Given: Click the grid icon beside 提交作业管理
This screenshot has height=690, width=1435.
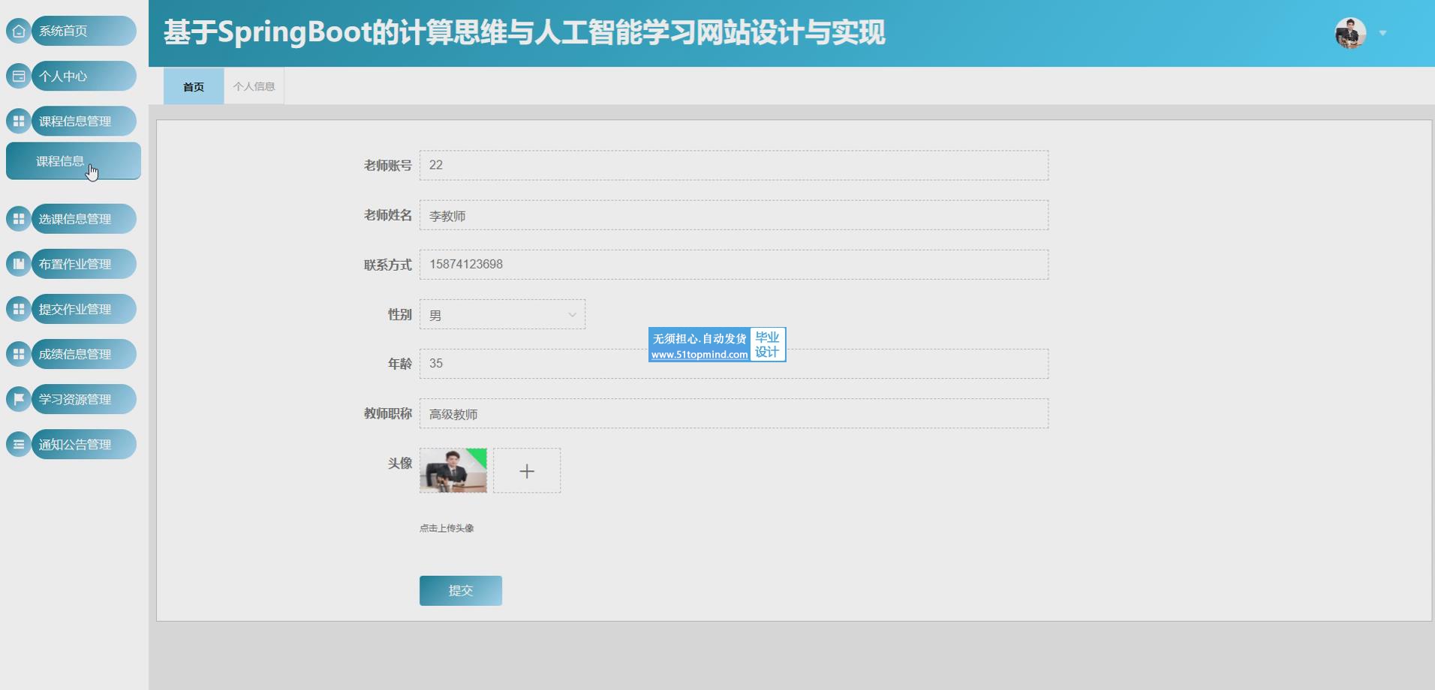Looking at the screenshot, I should pos(19,309).
